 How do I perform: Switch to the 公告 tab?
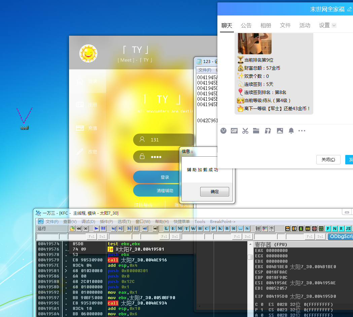point(246,26)
